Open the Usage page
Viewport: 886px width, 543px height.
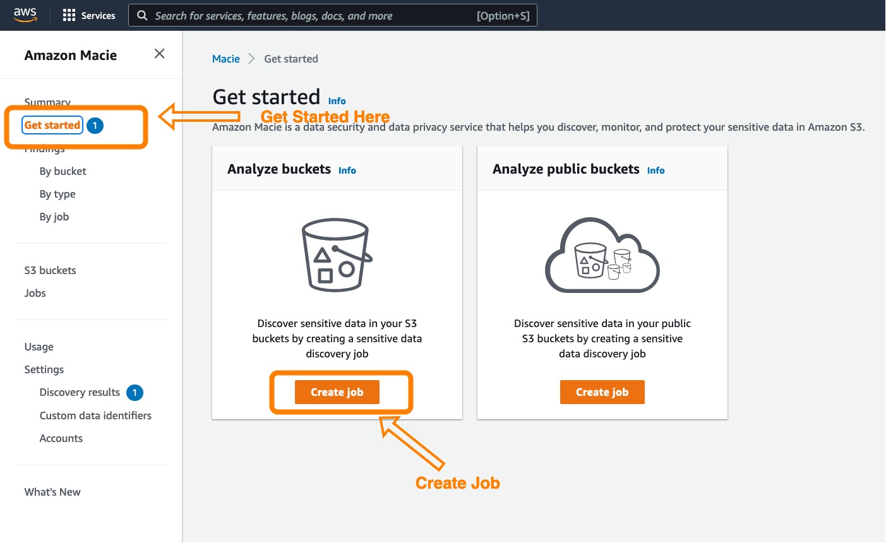pyautogui.click(x=39, y=347)
